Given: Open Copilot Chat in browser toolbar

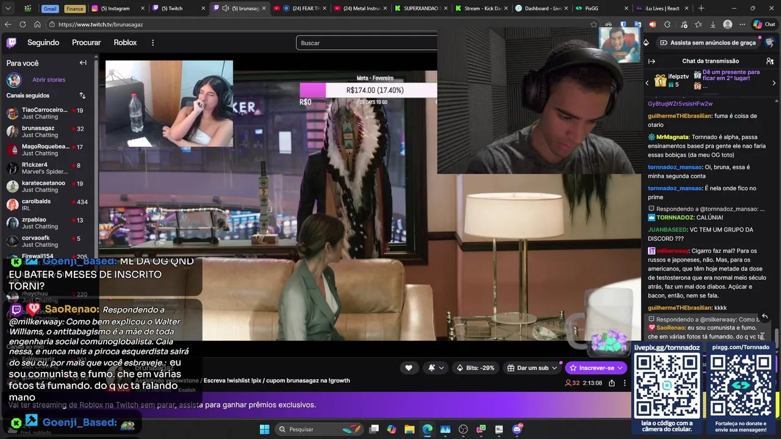Looking at the screenshot, I should coord(763,24).
